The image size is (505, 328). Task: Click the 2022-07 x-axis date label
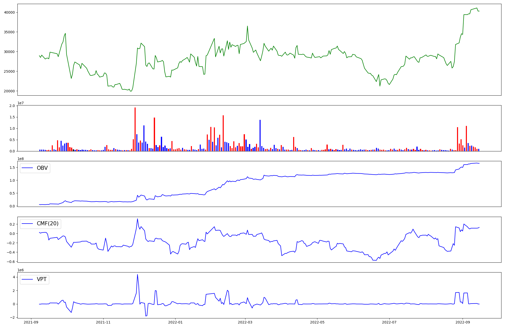coord(389,322)
